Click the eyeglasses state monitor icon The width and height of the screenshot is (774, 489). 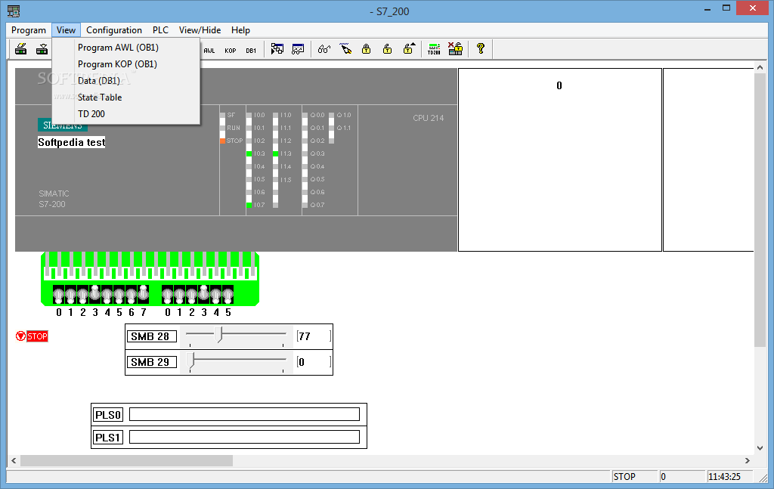tap(324, 49)
